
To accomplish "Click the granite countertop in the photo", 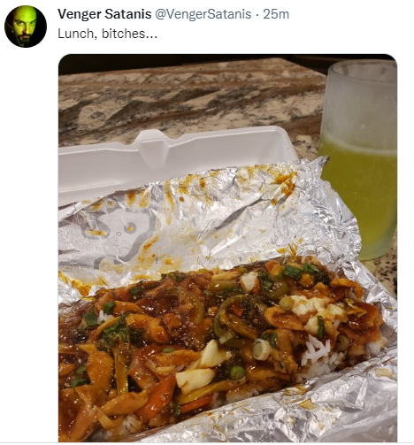I will pyautogui.click(x=188, y=100).
